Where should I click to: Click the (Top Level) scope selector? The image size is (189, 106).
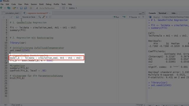[17, 105]
